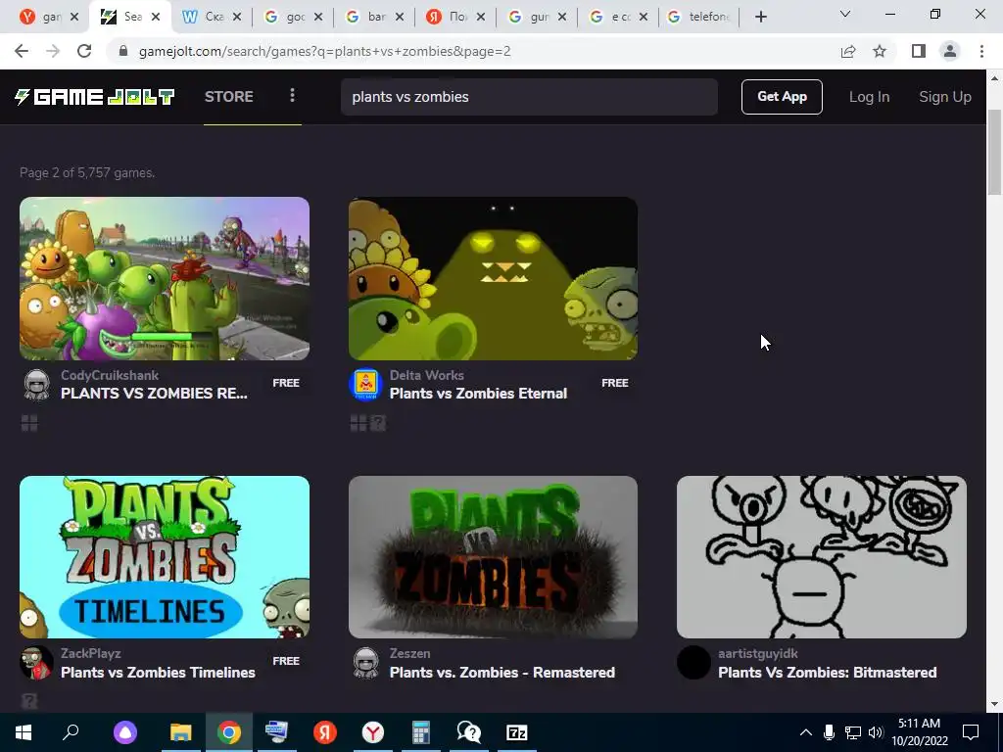Image resolution: width=1003 pixels, height=752 pixels.
Task: Open a new browser tab
Action: click(x=760, y=17)
